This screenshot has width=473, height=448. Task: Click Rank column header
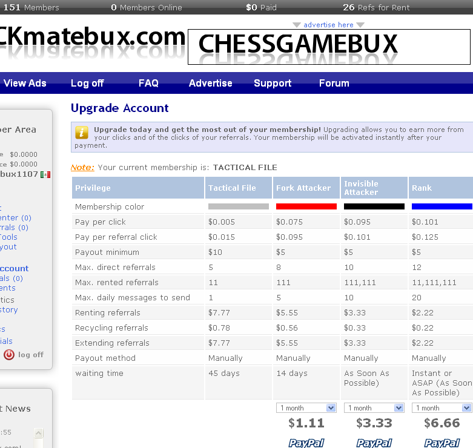point(441,188)
